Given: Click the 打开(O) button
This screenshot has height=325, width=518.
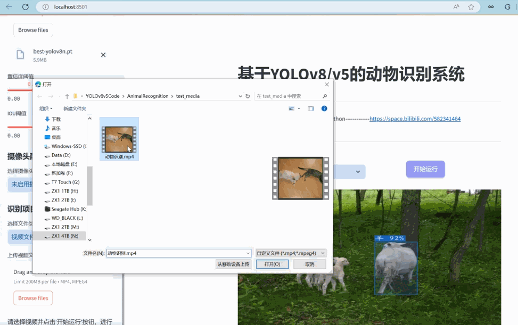Looking at the screenshot, I should (272, 264).
